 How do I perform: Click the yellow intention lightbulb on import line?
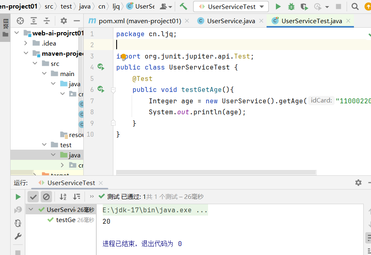pos(123,57)
